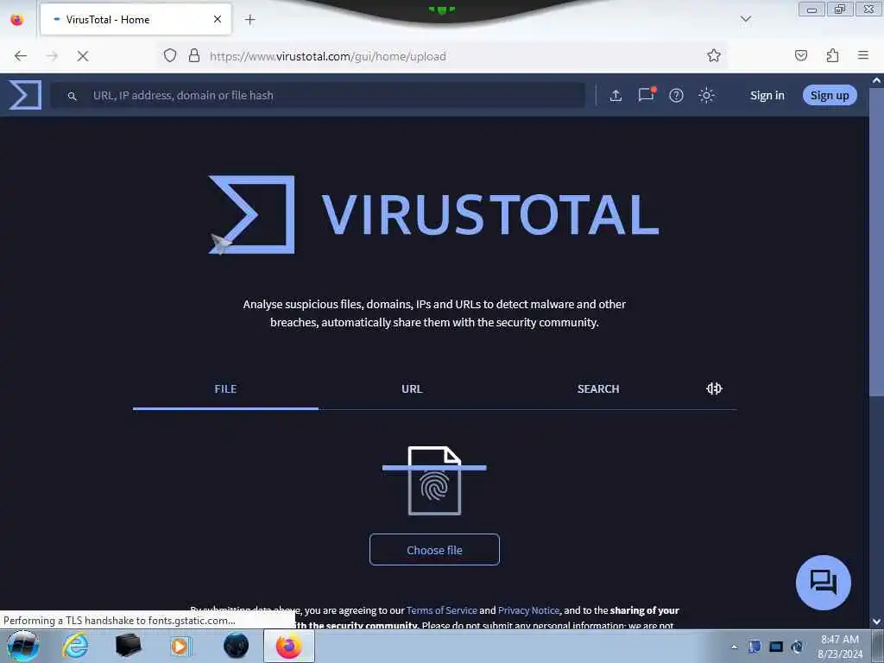Image resolution: width=884 pixels, height=663 pixels.
Task: Open the floating chat bubble button
Action: 823,583
